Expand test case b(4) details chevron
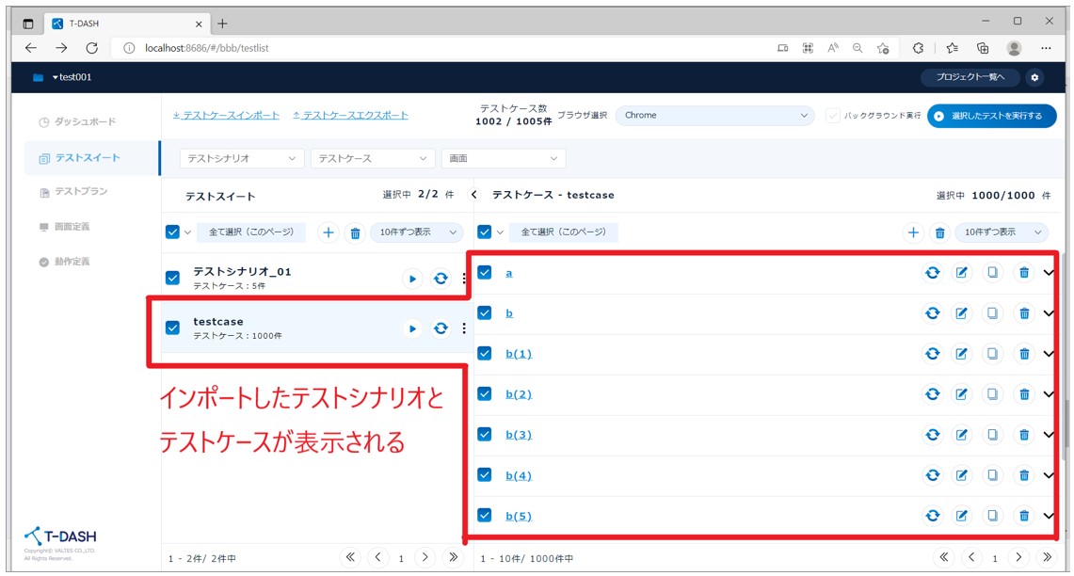The width and height of the screenshot is (1074, 576). point(1049,475)
